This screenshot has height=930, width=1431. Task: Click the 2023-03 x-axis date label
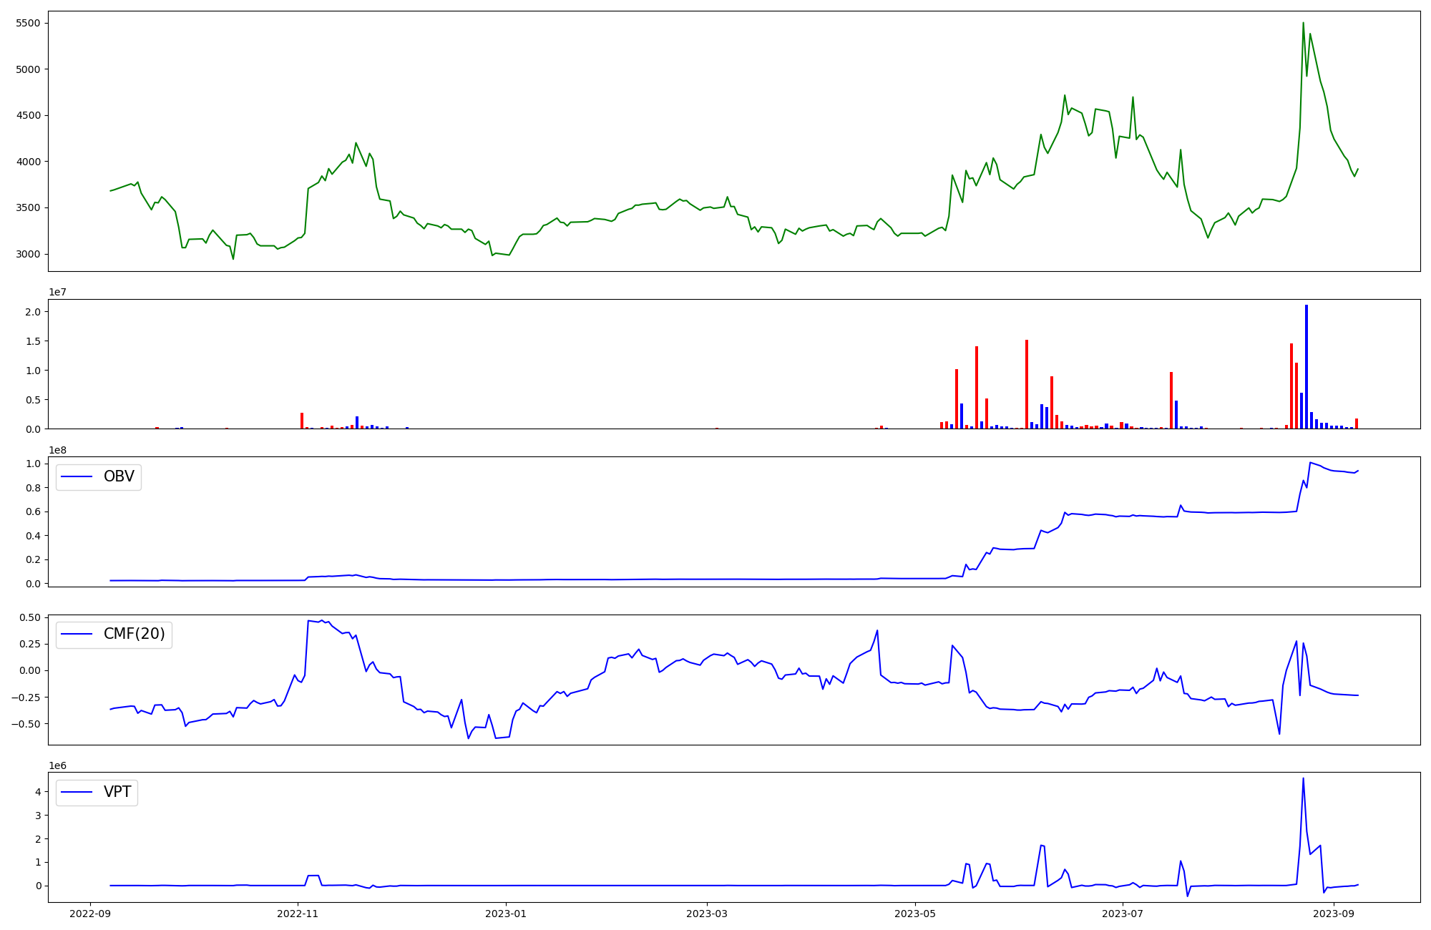click(707, 914)
